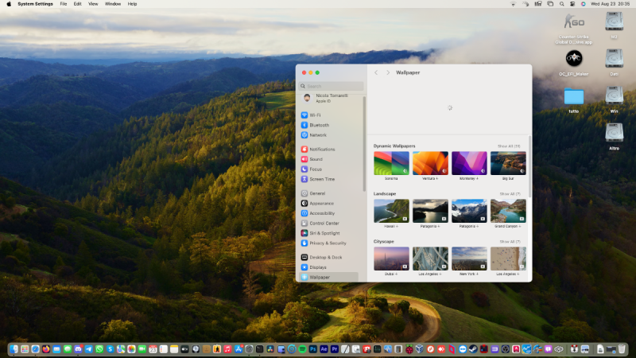Open the Window menu

coord(113,4)
